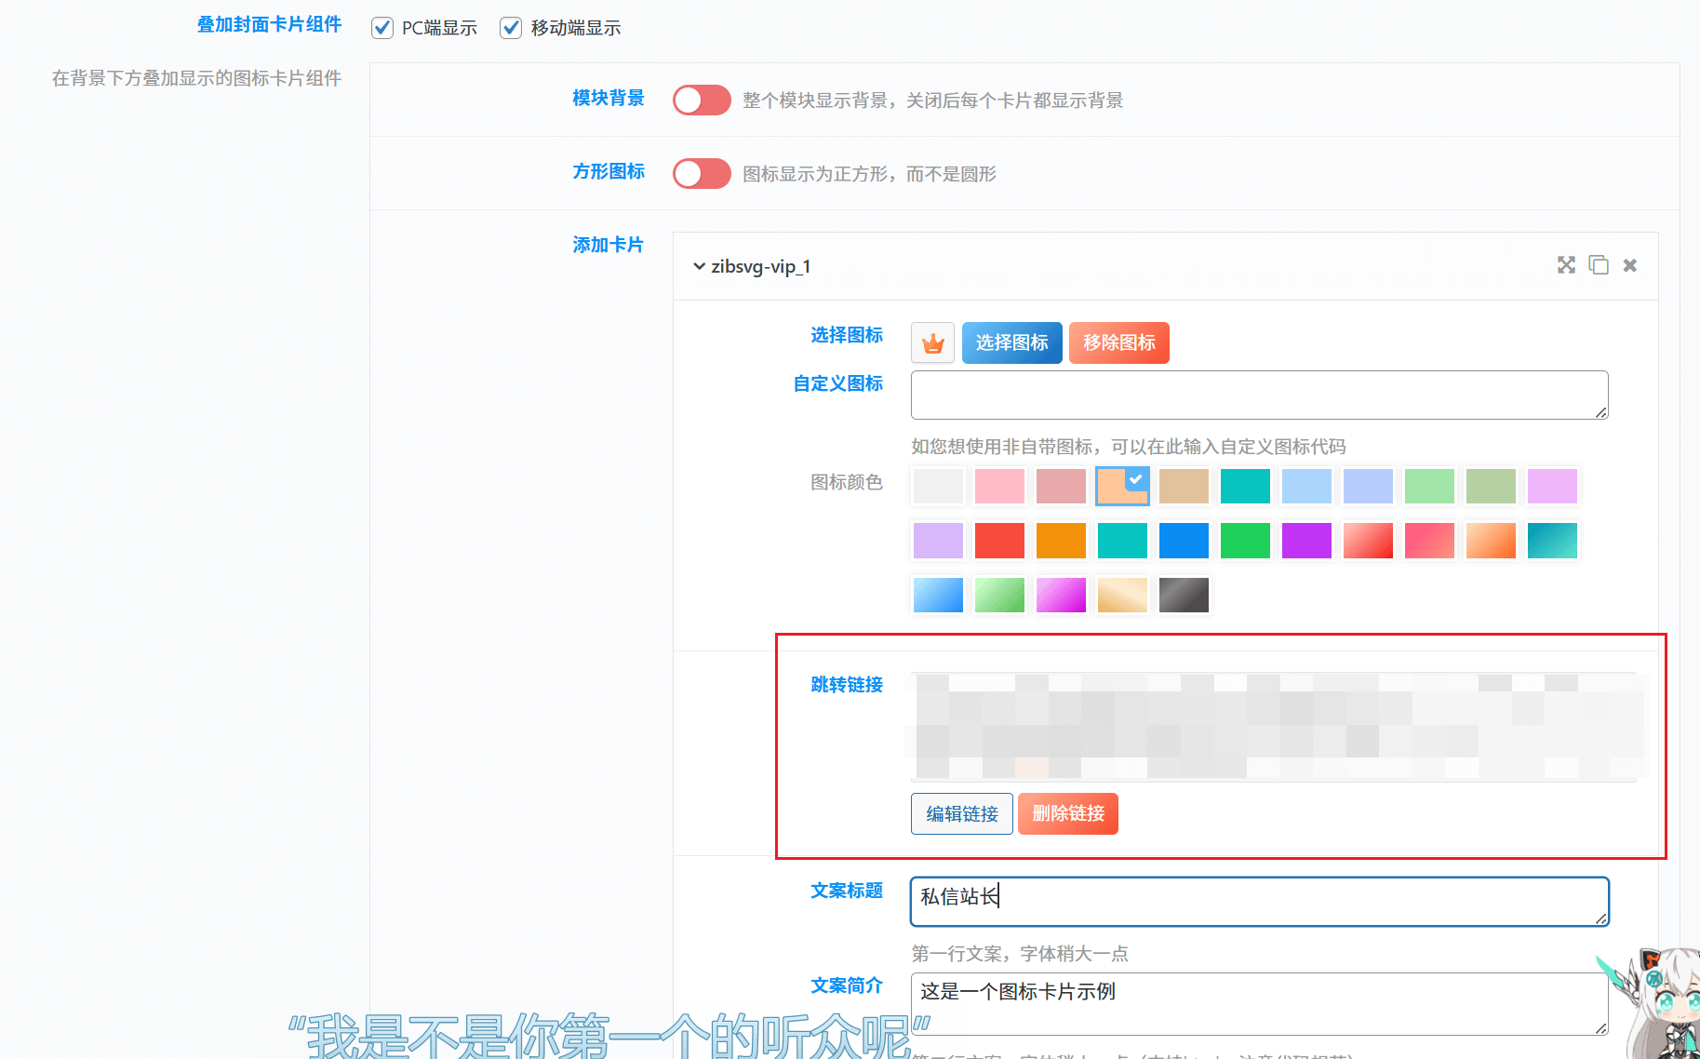This screenshot has width=1700, height=1059.
Task: Click the 自定义图标 text area
Action: click(1258, 395)
